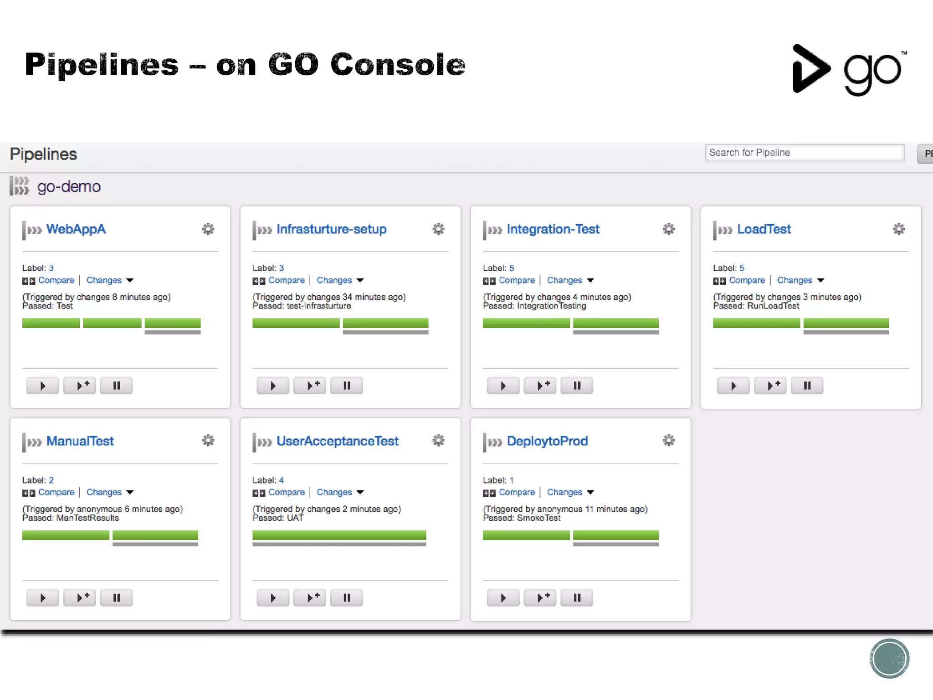933x700 pixels.
Task: Expand Changes dropdown in UserAcceptanceTest card
Action: 360,492
